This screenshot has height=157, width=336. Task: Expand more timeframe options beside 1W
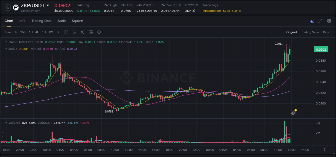(x=58, y=32)
